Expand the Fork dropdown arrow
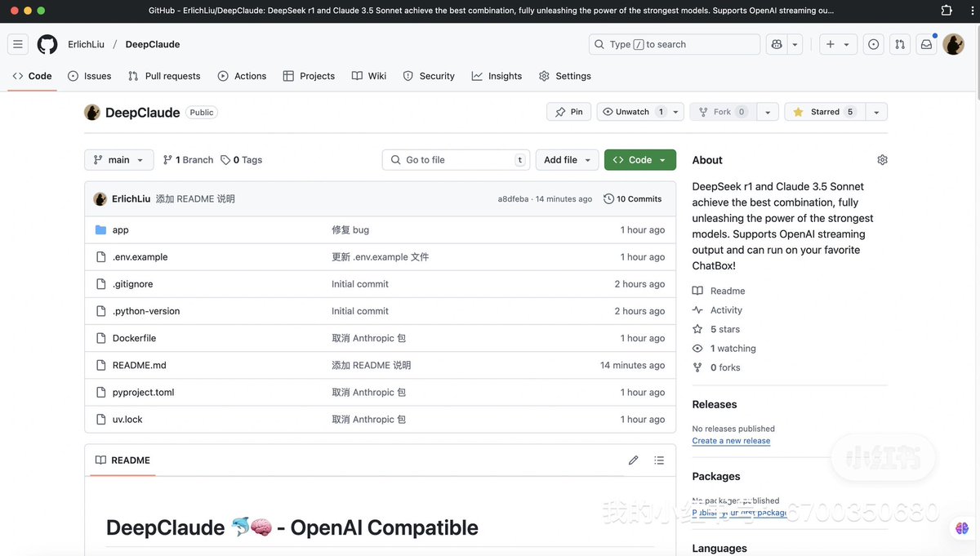The image size is (980, 556). (768, 112)
